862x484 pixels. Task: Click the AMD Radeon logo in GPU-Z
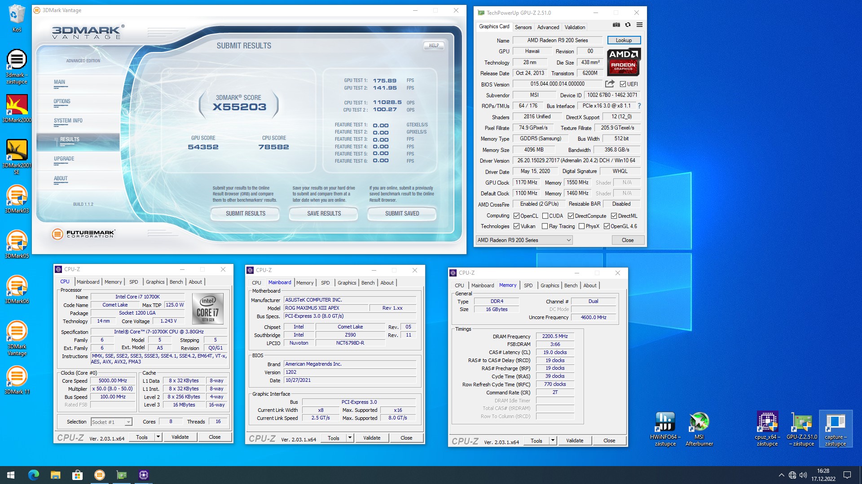624,62
